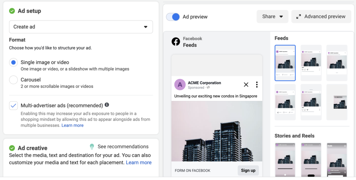This screenshot has width=356, height=180.
Task: Click the lightbulb recommendations icon
Action: tap(92, 147)
